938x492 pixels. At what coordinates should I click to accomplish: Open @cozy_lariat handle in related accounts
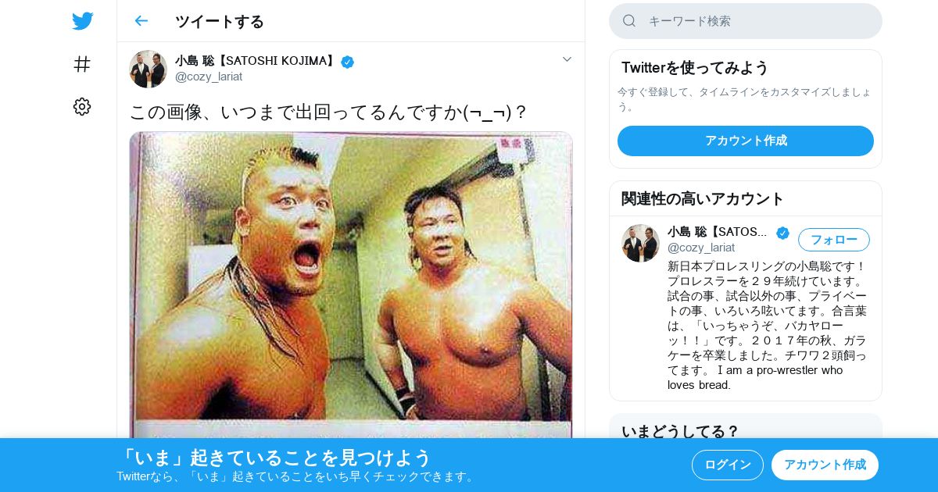pos(701,248)
